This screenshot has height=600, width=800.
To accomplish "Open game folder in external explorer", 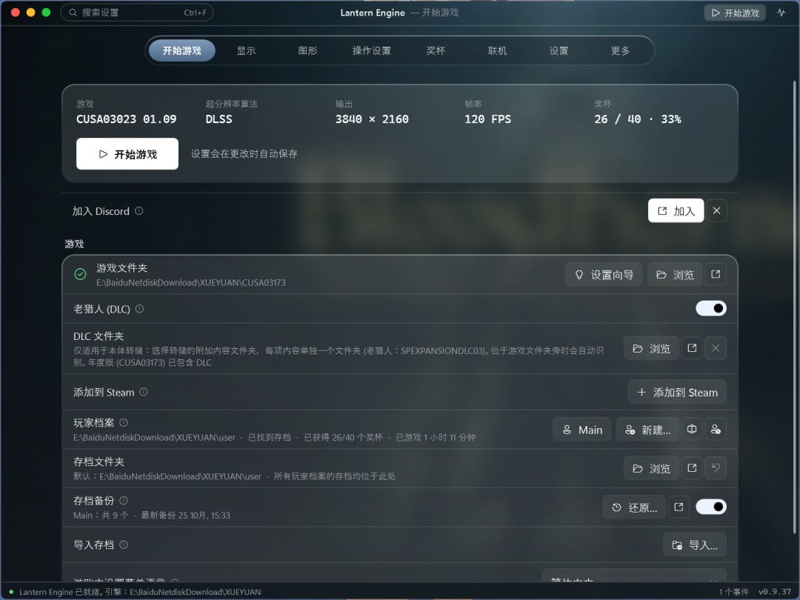I will point(716,275).
